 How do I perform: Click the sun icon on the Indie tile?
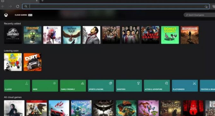point(54,83)
